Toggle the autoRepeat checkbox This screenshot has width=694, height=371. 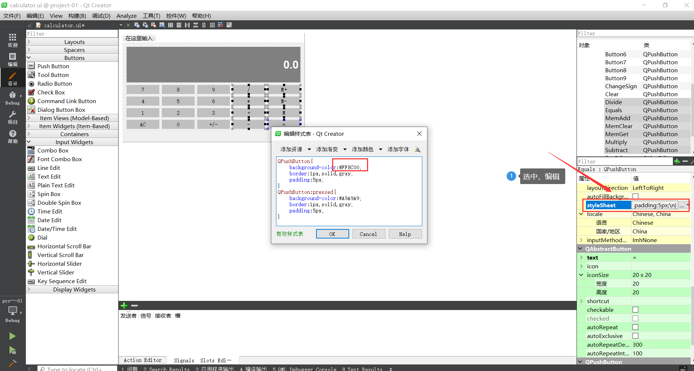[x=635, y=327]
